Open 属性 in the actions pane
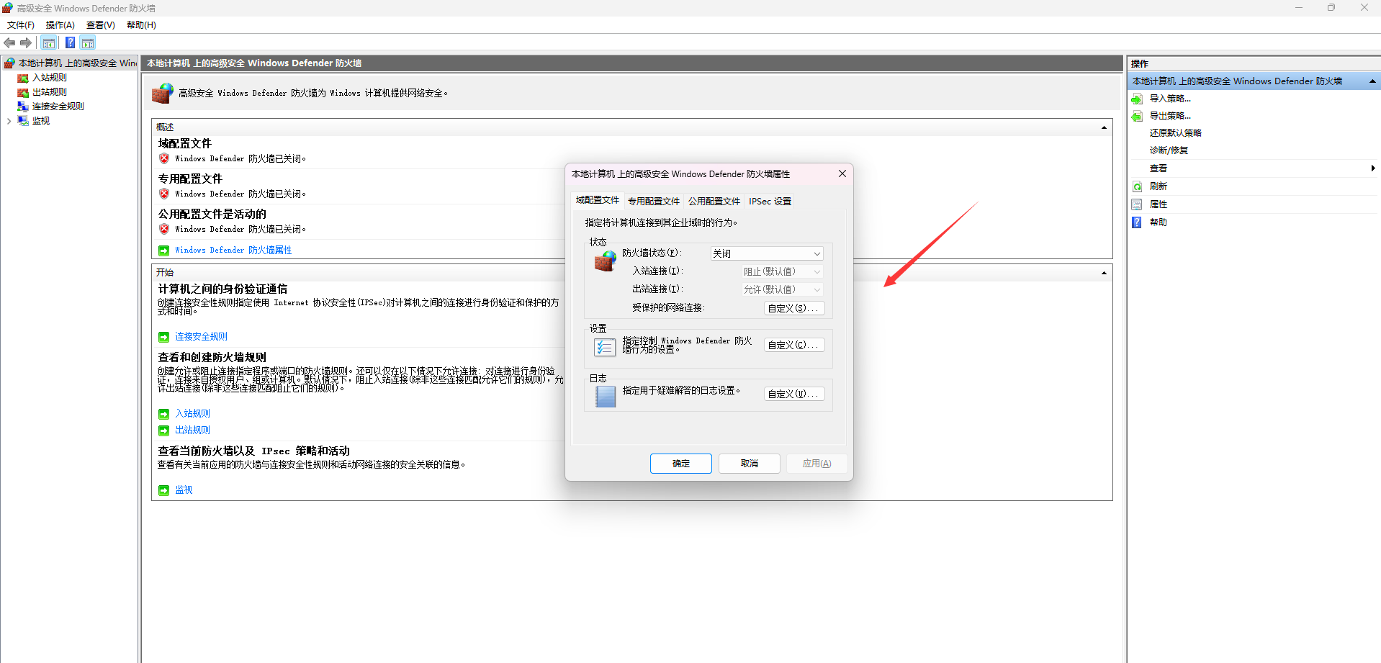Screen dimensions: 1381x663 pos(1158,204)
